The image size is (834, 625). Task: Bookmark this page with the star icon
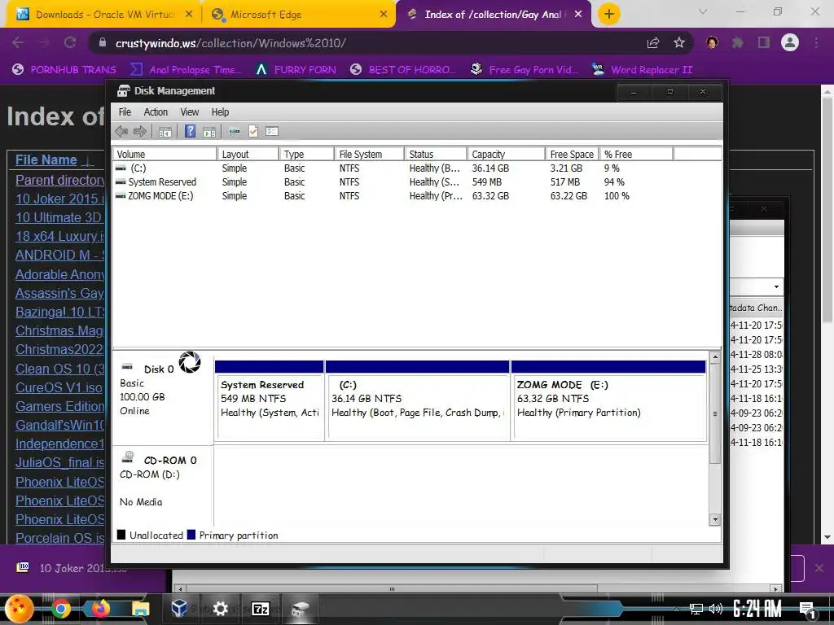pos(678,43)
